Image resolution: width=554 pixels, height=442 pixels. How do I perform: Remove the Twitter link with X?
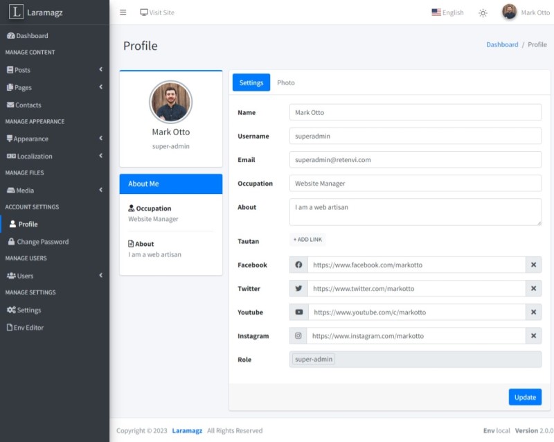click(x=533, y=289)
